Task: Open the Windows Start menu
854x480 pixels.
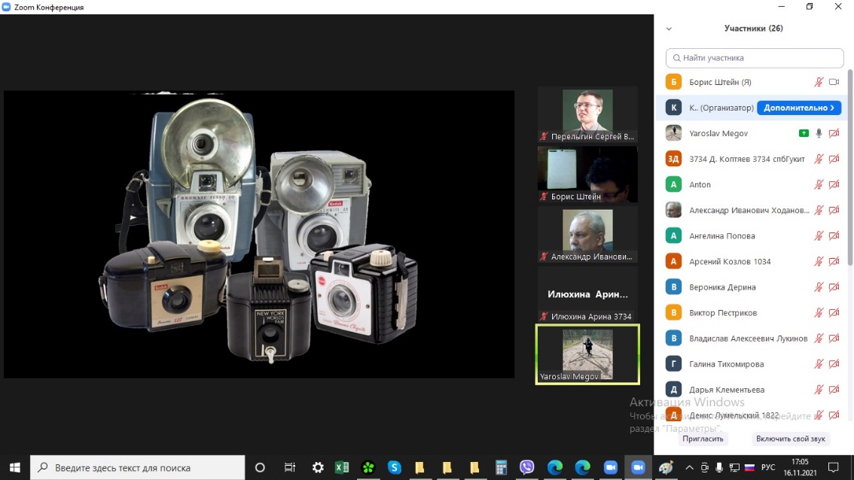Action: pos(15,467)
